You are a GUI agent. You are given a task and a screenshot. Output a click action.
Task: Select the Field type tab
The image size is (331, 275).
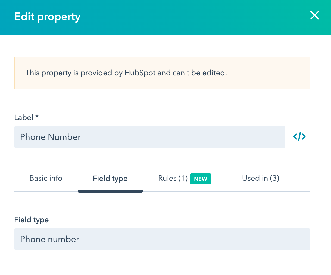pyautogui.click(x=110, y=179)
